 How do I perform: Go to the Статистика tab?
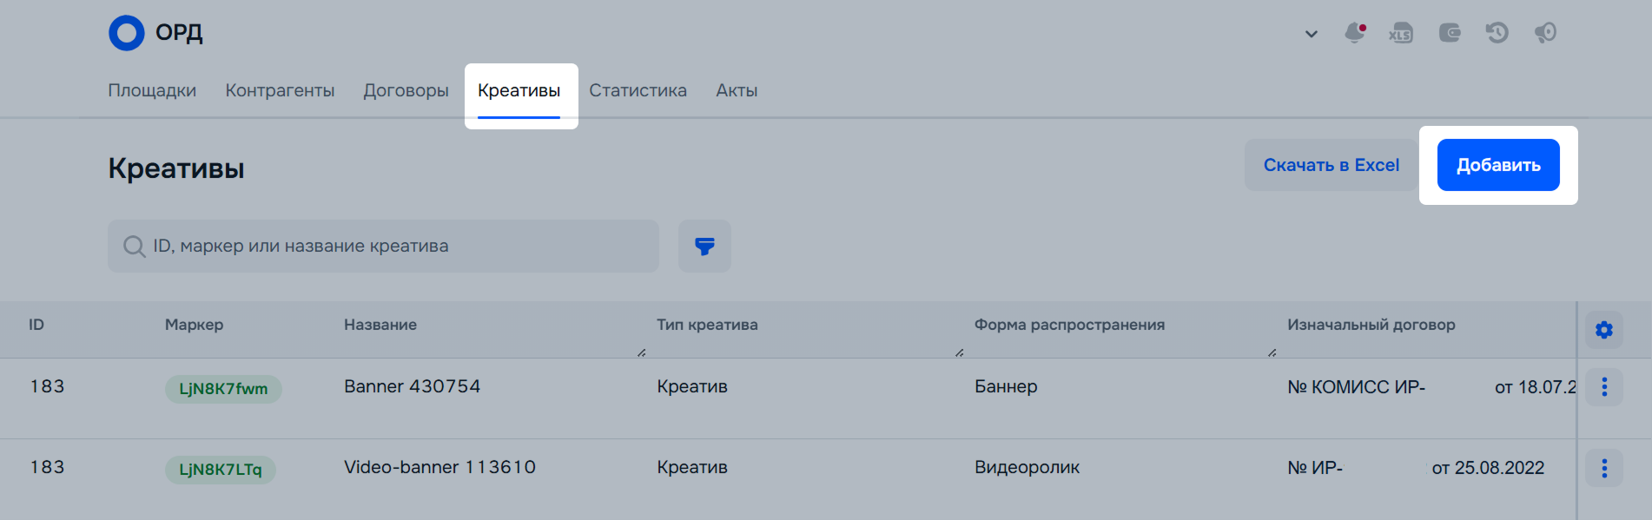638,90
